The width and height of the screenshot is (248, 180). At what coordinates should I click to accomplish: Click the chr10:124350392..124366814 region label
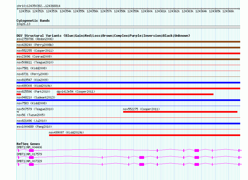coord(38,6)
